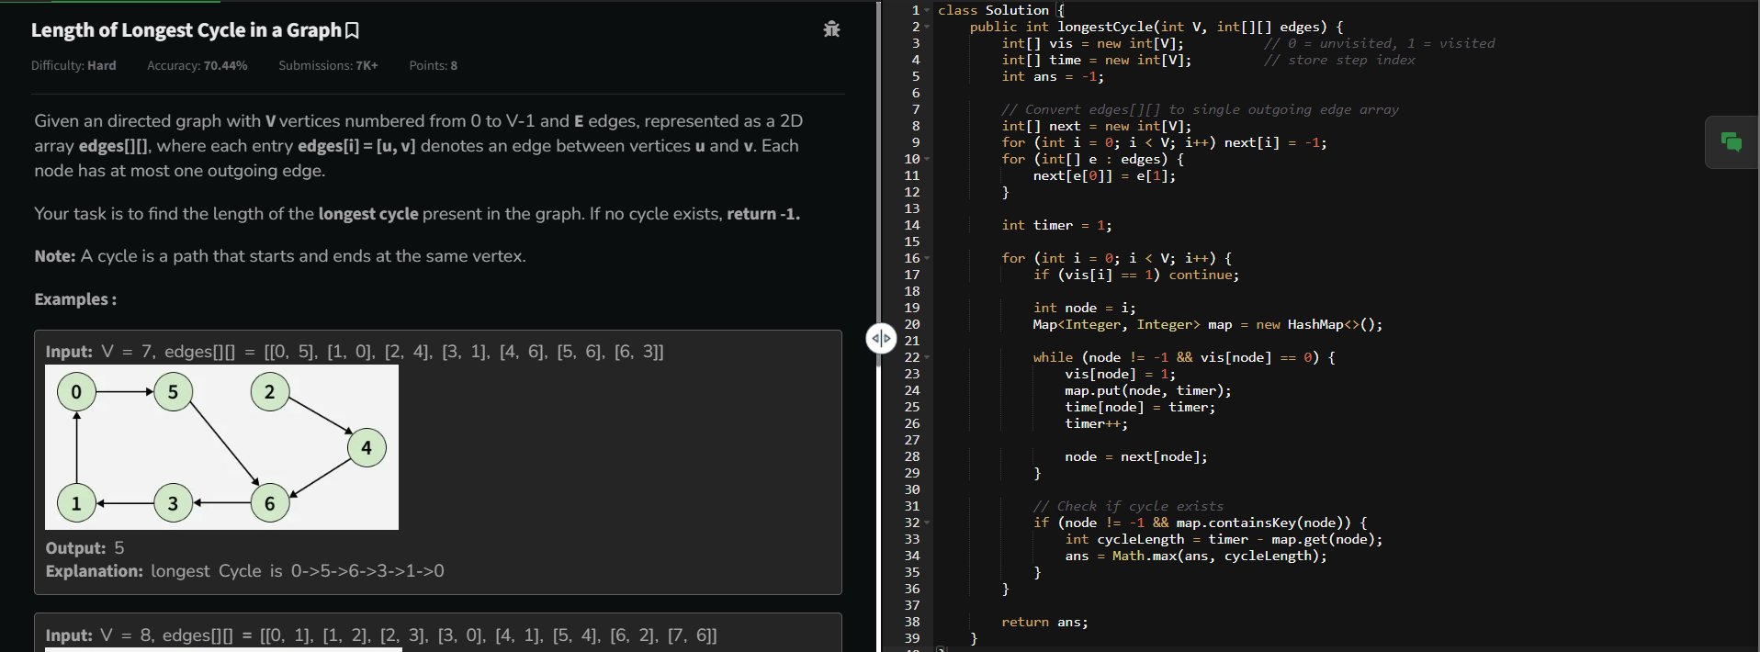
Task: Click the example graph image
Action: point(221,447)
